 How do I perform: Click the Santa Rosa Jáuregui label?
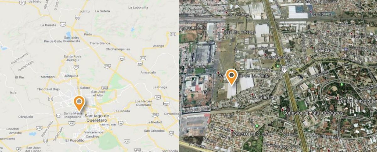72,58
